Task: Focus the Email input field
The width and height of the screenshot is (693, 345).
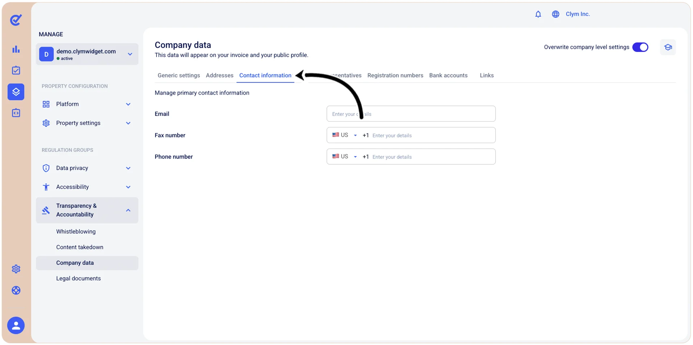Action: [411, 114]
